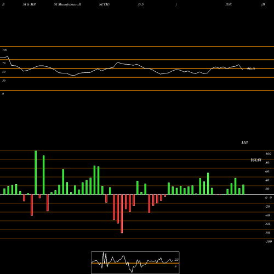Click the '50' level label on RSI panel
This screenshot has width=274, height=274.
4,72
